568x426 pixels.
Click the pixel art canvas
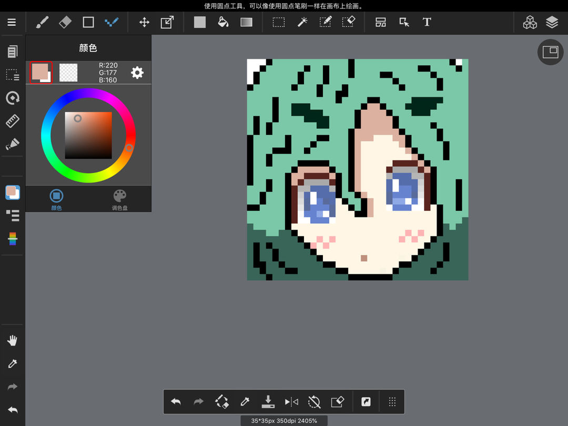(358, 169)
